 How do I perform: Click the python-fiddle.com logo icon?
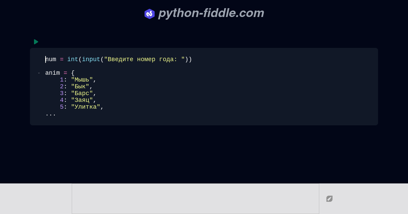pos(150,14)
